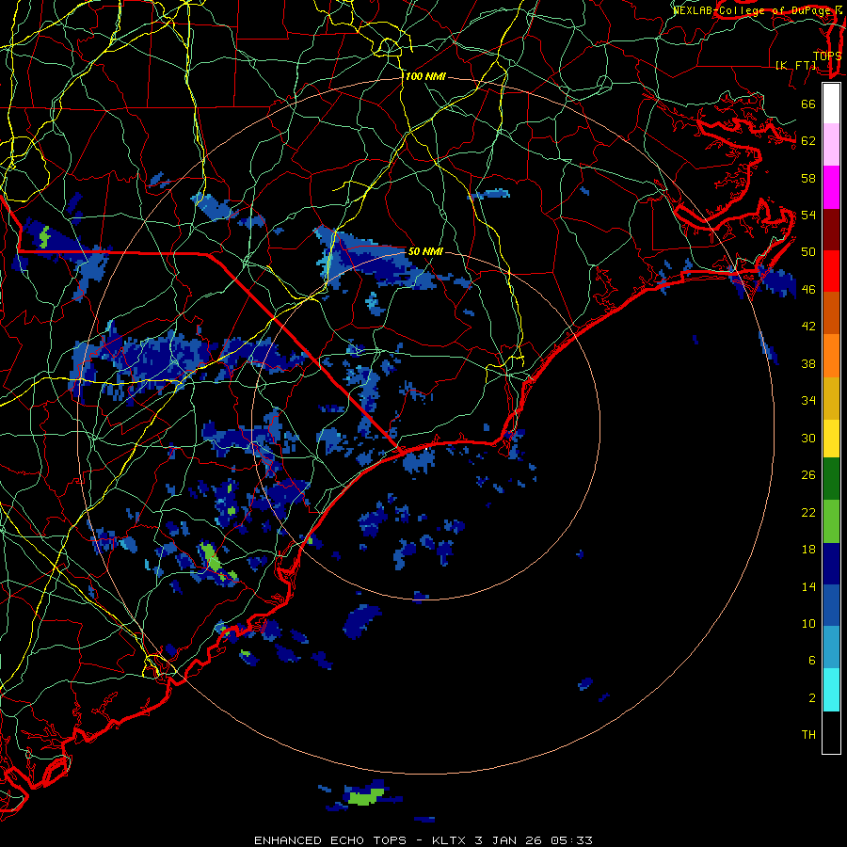Click the light pink legend swatch below 62
Image resolution: width=847 pixels, height=847 pixels.
pos(831,144)
